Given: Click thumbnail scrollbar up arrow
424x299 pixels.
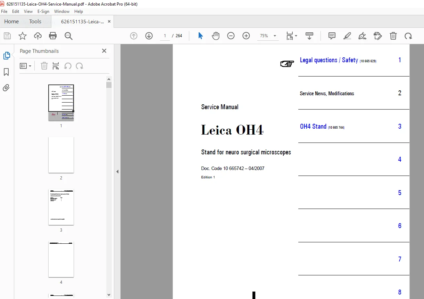Looking at the screenshot, I should [109, 79].
